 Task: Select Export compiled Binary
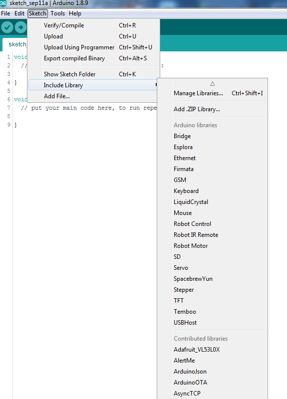[x=94, y=58]
